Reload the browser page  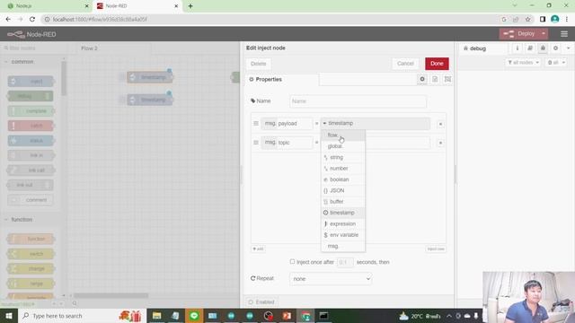click(x=32, y=19)
